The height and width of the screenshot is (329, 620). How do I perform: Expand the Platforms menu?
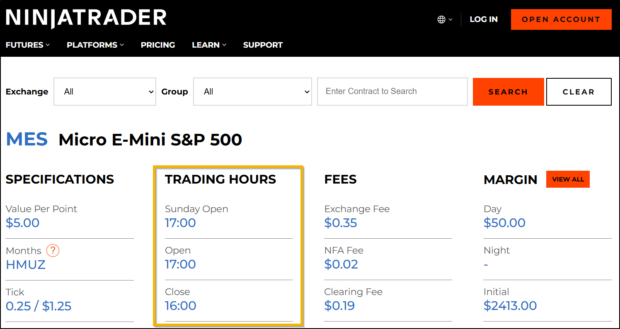tap(95, 45)
